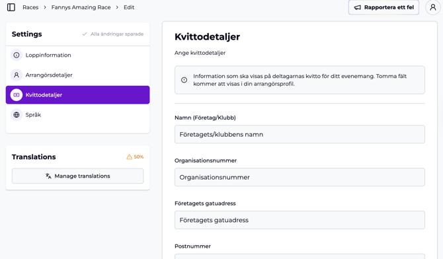Open the user profile icon

click(433, 7)
